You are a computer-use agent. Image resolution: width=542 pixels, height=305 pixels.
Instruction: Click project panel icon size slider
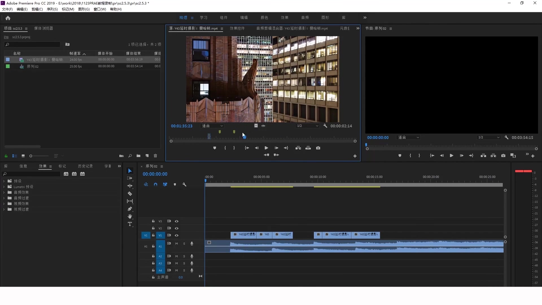click(x=31, y=156)
